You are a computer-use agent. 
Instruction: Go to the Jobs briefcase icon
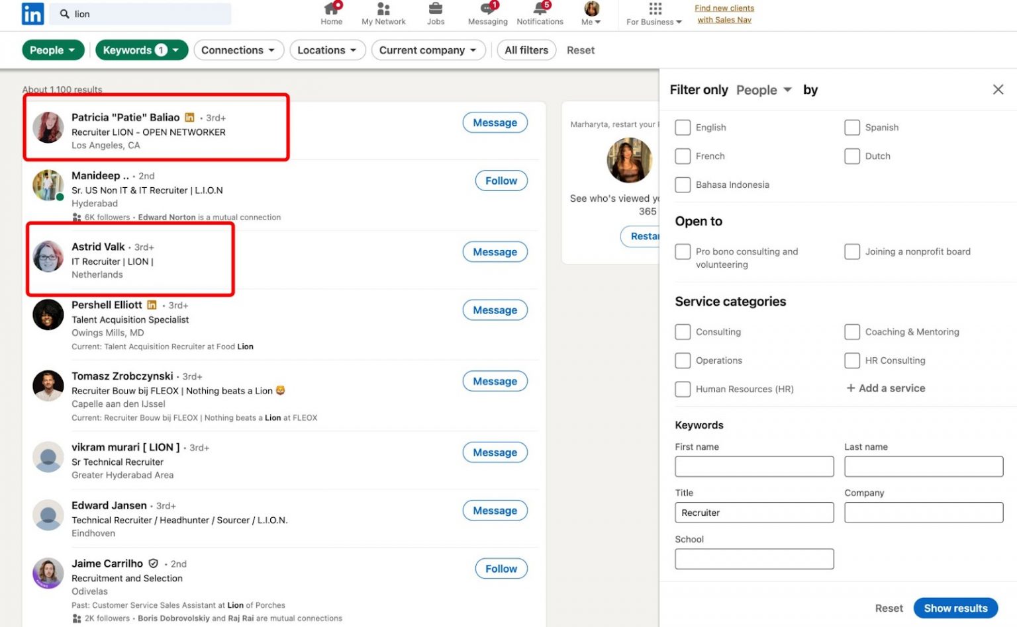pos(436,9)
